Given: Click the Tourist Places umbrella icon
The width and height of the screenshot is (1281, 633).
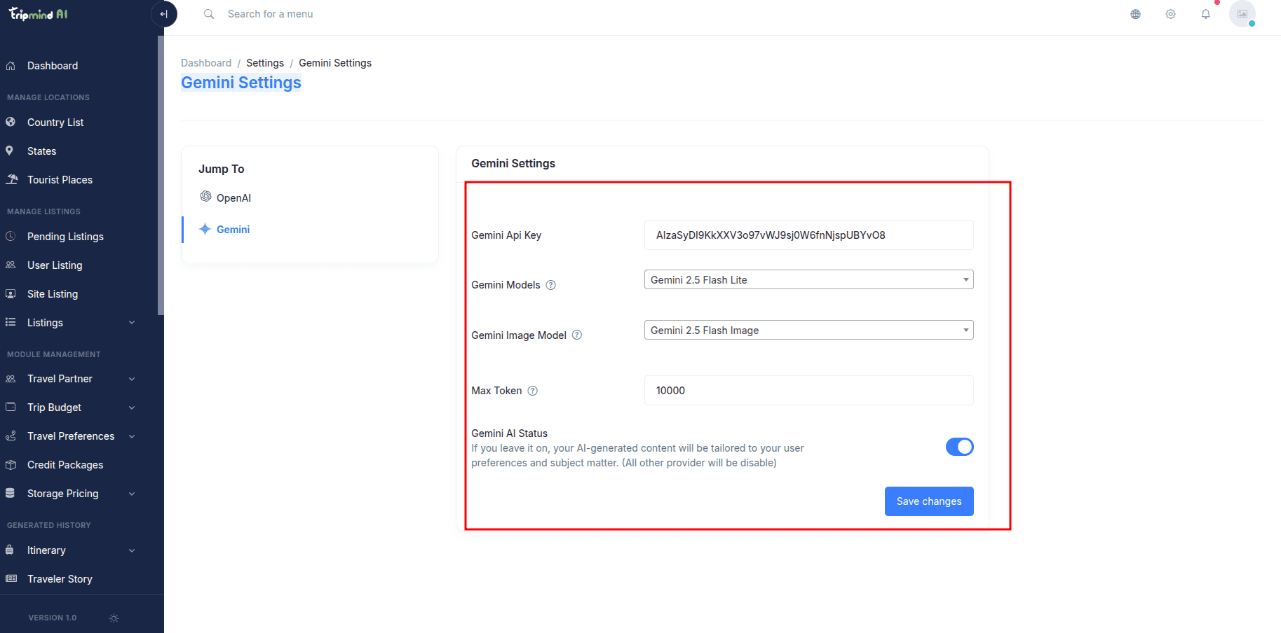Looking at the screenshot, I should tap(11, 179).
